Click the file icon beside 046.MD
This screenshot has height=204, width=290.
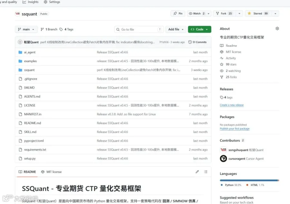click(x=20, y=88)
